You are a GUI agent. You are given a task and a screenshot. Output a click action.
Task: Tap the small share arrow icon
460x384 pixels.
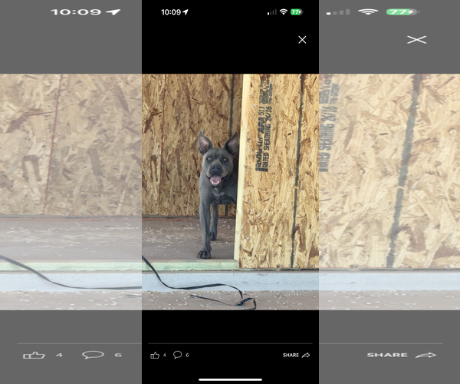click(x=306, y=355)
